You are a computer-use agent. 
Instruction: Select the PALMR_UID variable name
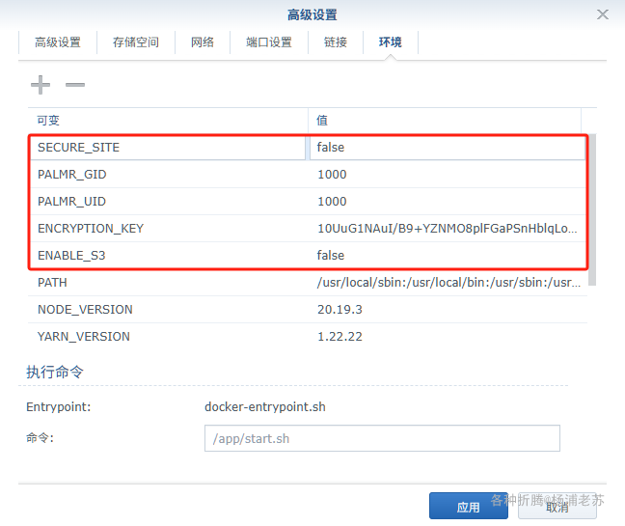click(x=71, y=202)
